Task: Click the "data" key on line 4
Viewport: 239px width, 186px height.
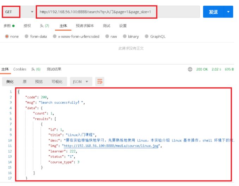Action: pyautogui.click(x=31, y=108)
